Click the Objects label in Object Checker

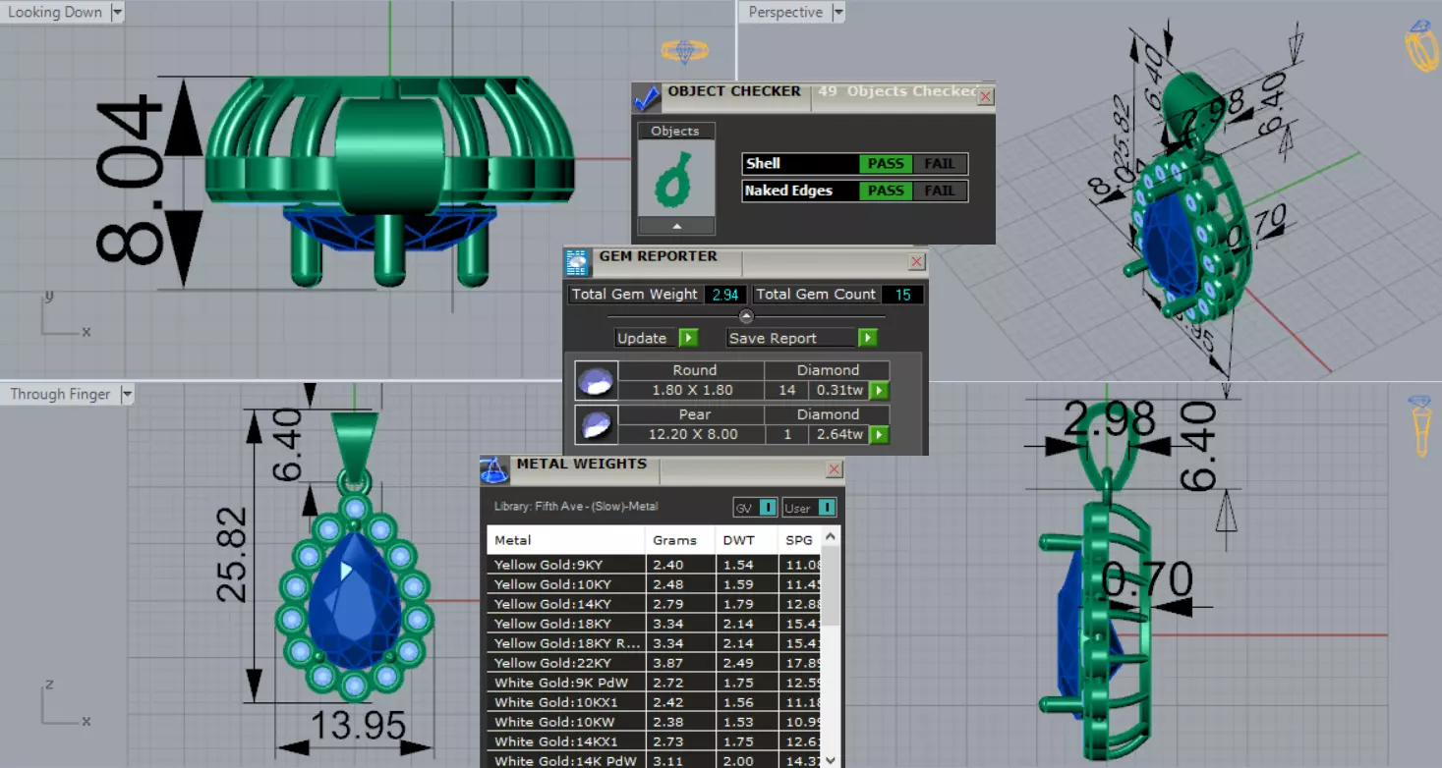(675, 131)
